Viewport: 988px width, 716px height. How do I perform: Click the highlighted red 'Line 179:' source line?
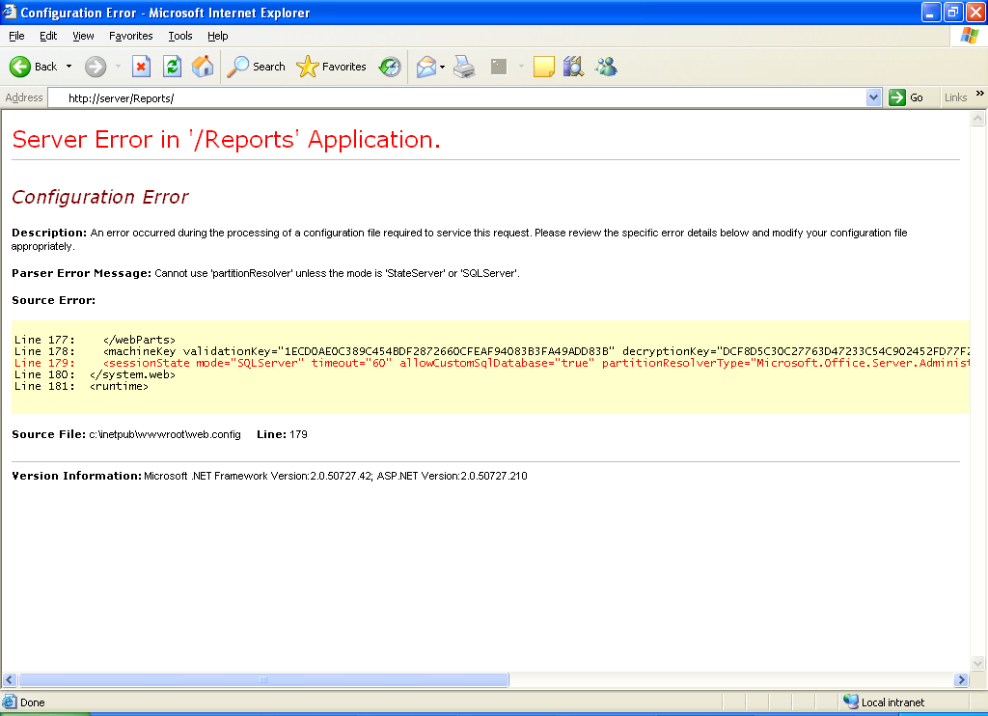pyautogui.click(x=491, y=363)
